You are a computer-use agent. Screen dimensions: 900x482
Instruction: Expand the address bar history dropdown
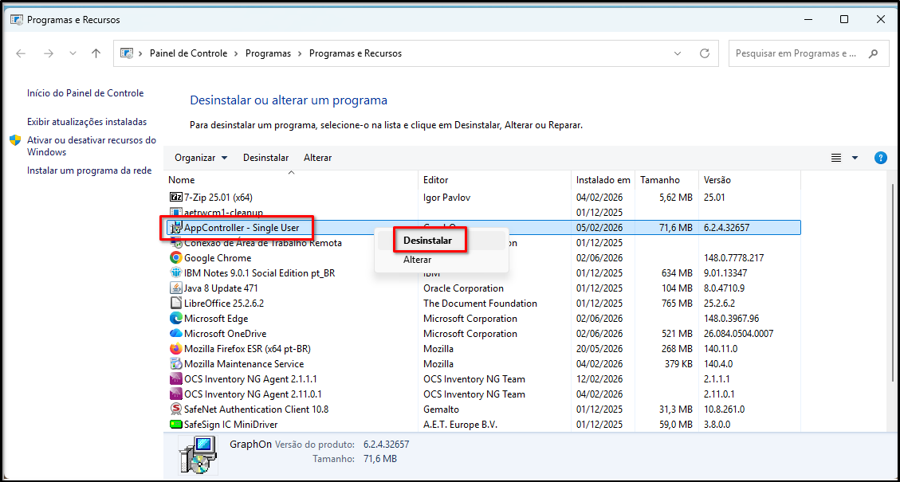coord(678,53)
